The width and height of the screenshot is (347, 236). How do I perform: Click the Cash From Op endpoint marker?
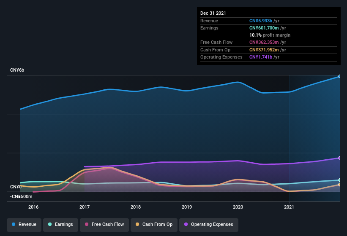coord(340,185)
